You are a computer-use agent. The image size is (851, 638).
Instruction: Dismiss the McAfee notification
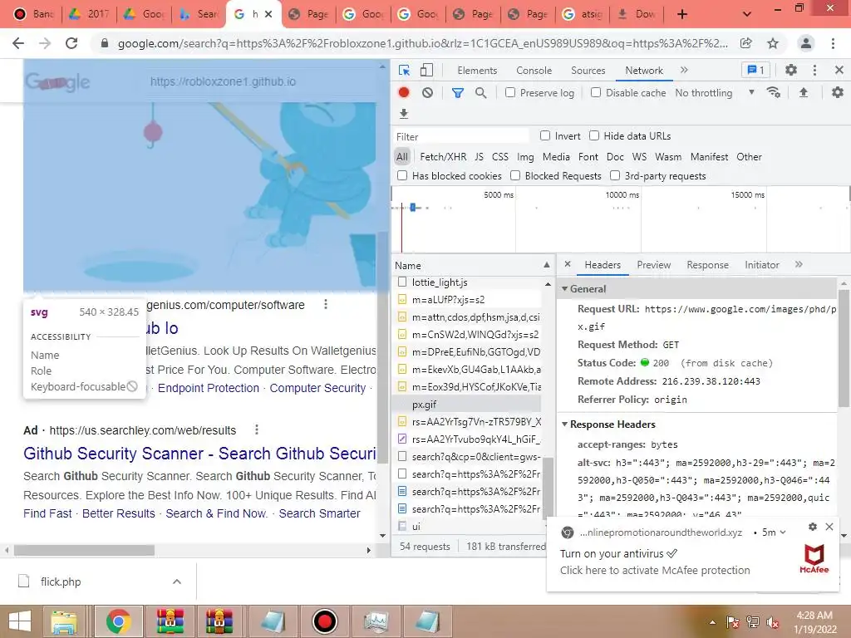(829, 527)
